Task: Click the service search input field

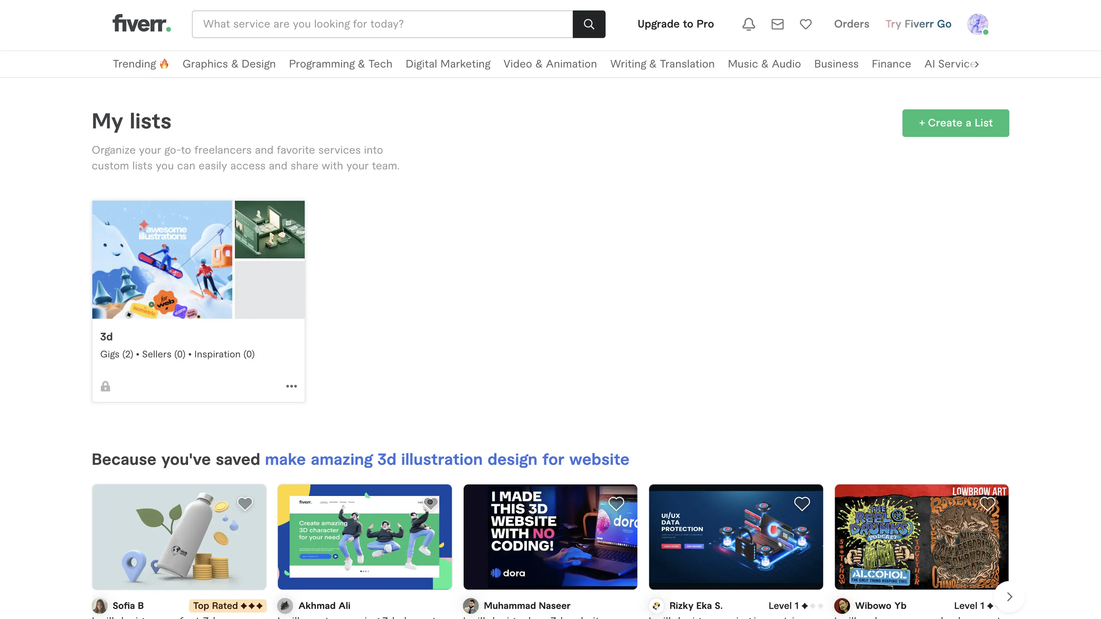Action: (x=382, y=24)
